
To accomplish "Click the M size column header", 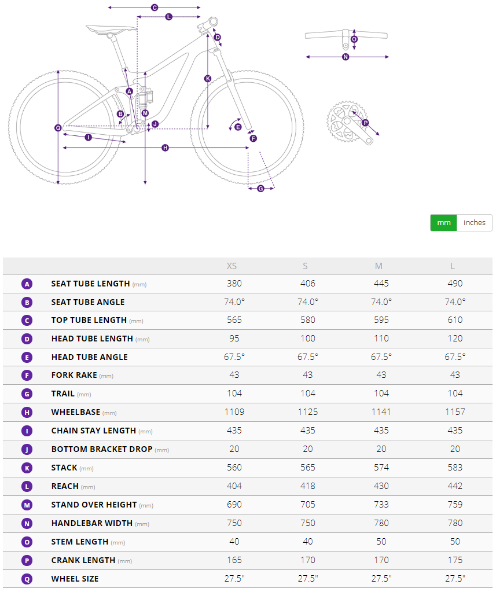I will click(379, 266).
